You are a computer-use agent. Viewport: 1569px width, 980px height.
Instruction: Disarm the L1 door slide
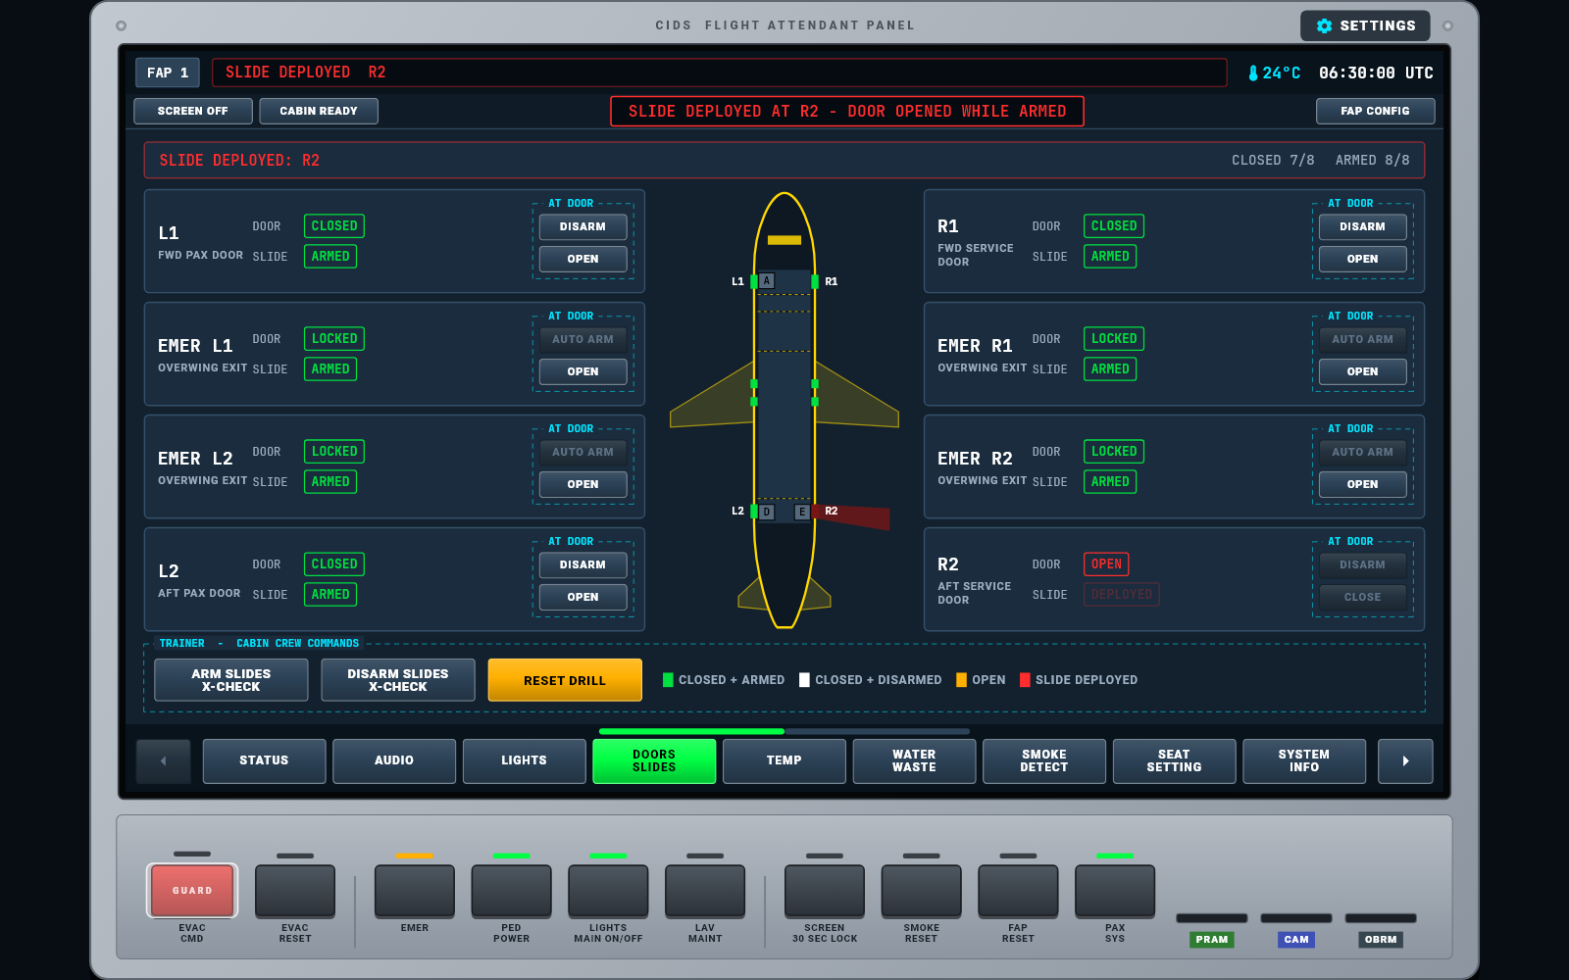(x=583, y=227)
